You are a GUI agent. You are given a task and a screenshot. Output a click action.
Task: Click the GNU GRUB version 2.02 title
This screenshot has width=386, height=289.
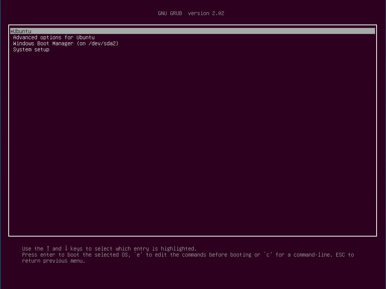[x=191, y=13]
